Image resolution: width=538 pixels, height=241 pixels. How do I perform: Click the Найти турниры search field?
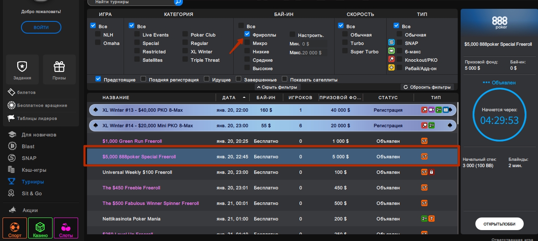click(130, 2)
